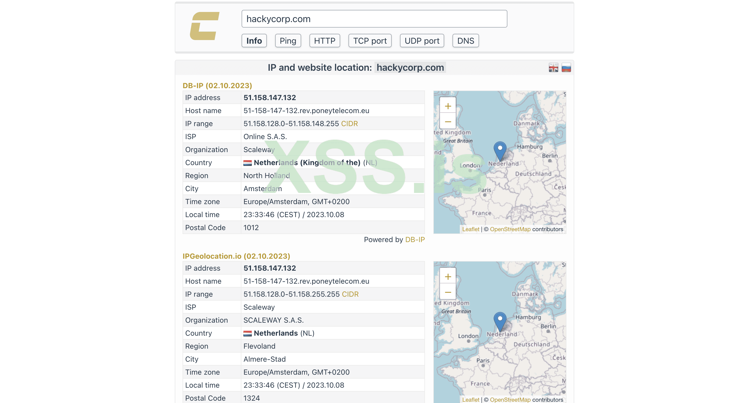Zoom out on the IPGeolocation map
Viewport: 749px width, 403px height.
(448, 292)
